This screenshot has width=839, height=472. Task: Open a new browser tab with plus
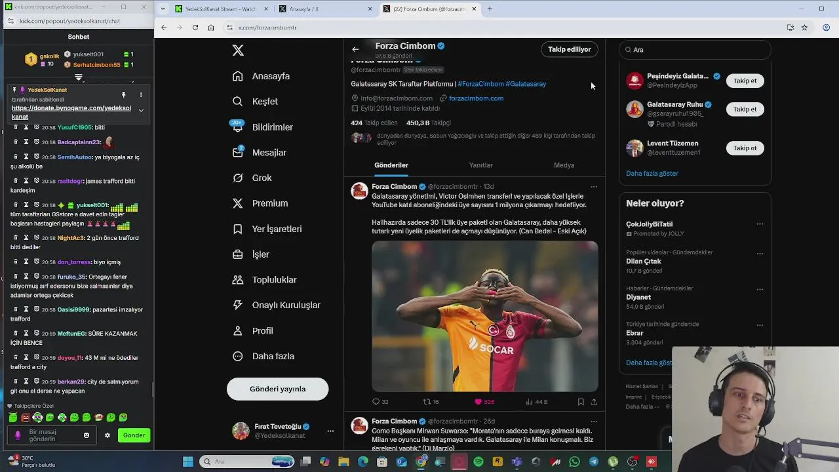[x=490, y=9]
